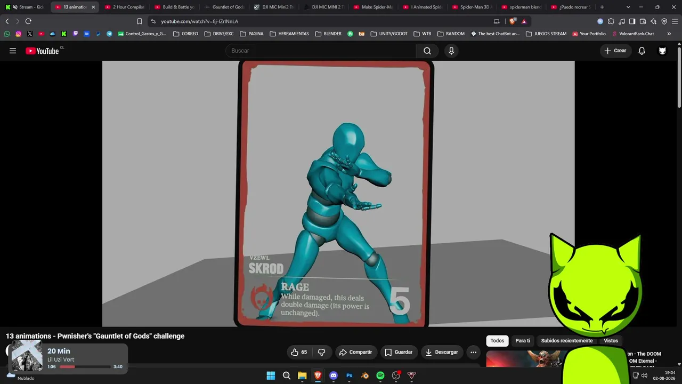Open the media control music-note icon
The image size is (682, 384).
pos(622,21)
